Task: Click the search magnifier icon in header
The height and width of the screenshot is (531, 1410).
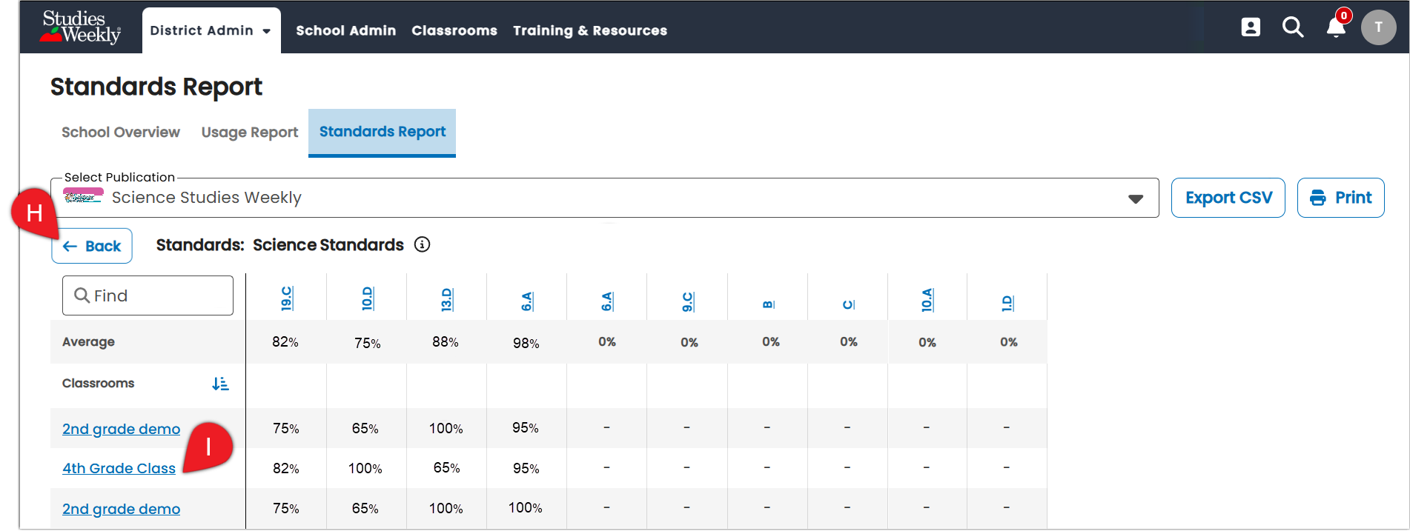Action: click(1293, 27)
